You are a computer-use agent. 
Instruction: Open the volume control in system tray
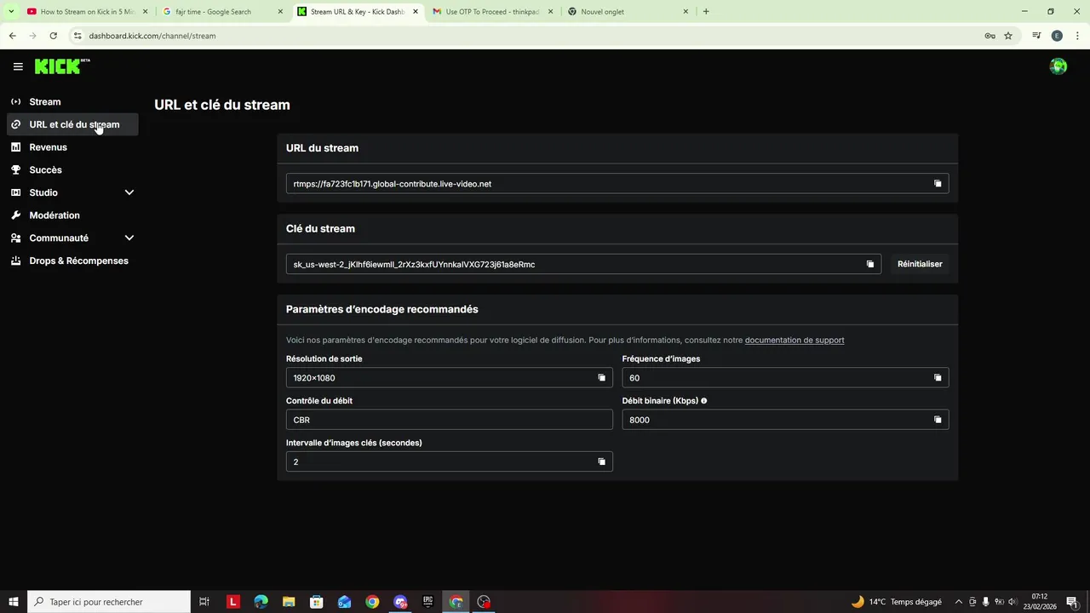(1013, 602)
